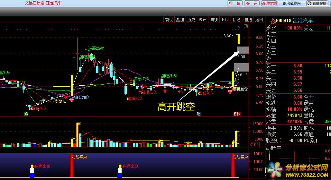331x180 pixels.
Task: Click the R 500 margin-trading badge
Action: coord(273,21)
